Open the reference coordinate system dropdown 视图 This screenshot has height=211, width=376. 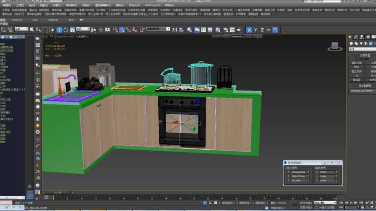tap(83, 29)
